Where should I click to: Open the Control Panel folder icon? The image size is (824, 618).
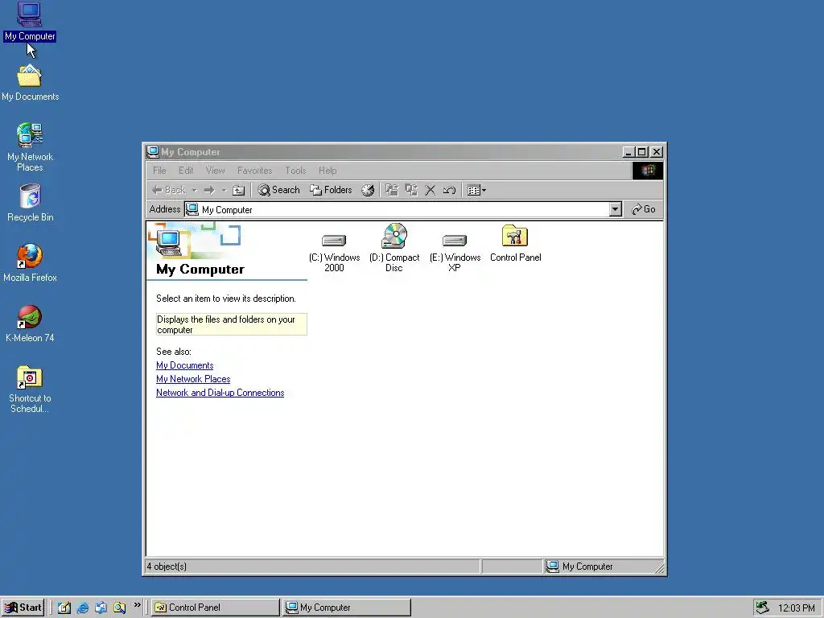515,243
